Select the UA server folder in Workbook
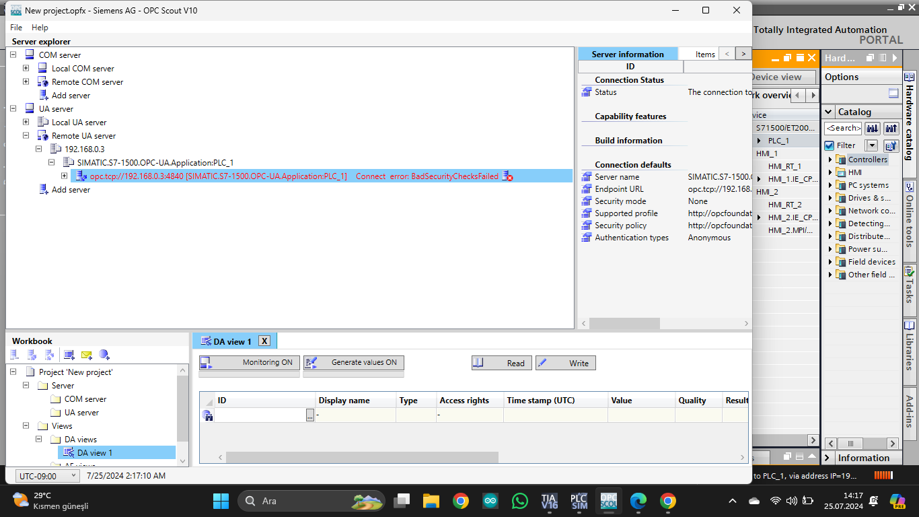919x517 pixels. click(81, 413)
